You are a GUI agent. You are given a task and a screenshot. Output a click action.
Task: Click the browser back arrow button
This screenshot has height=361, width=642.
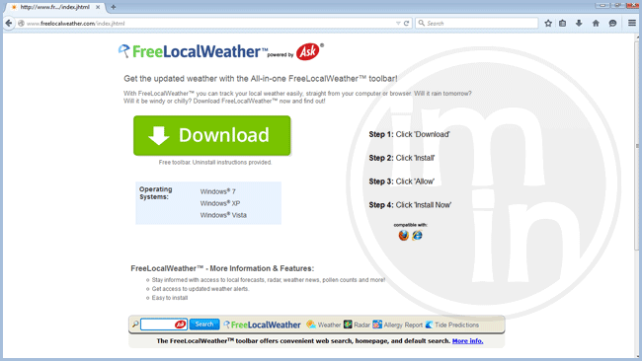click(x=9, y=24)
